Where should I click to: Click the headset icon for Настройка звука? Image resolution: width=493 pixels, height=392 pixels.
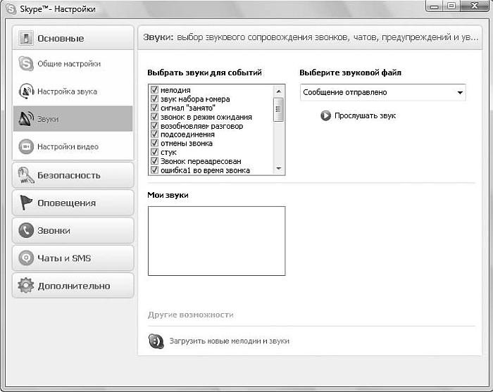click(26, 91)
